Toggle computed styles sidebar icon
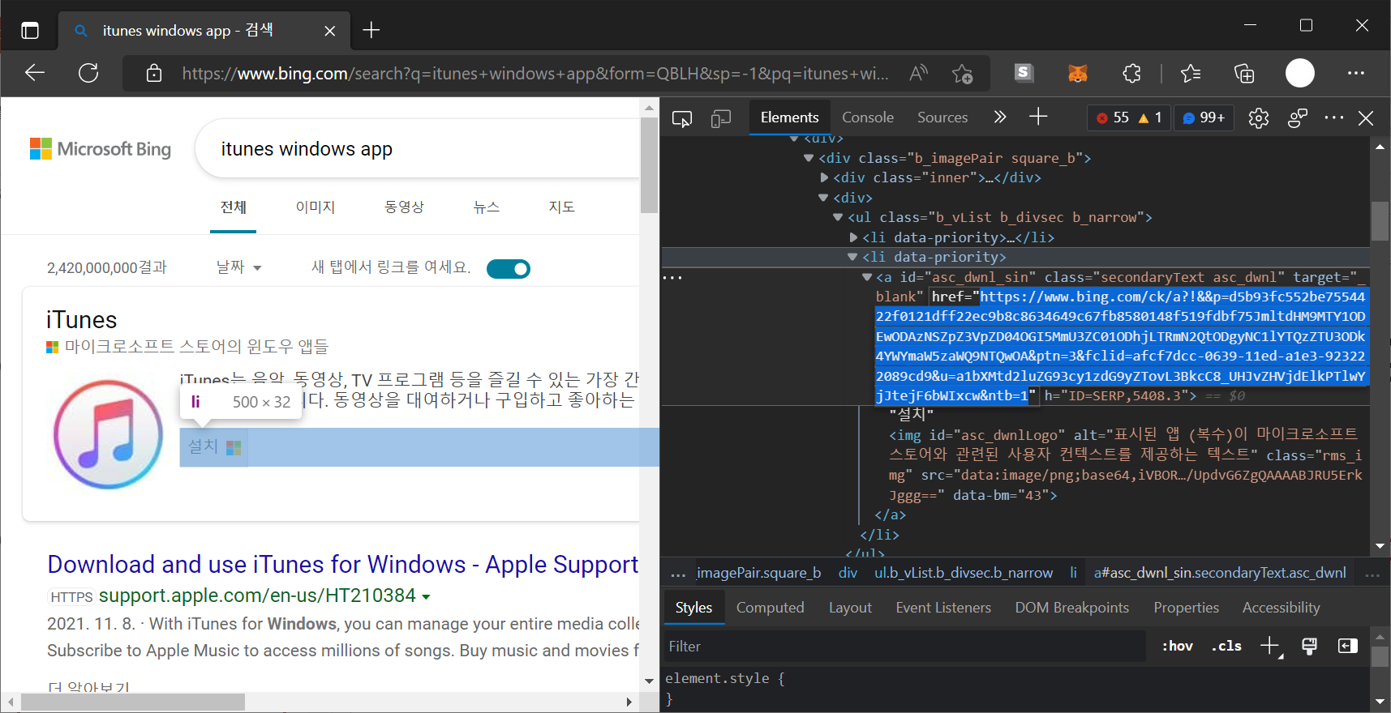 coord(1348,646)
